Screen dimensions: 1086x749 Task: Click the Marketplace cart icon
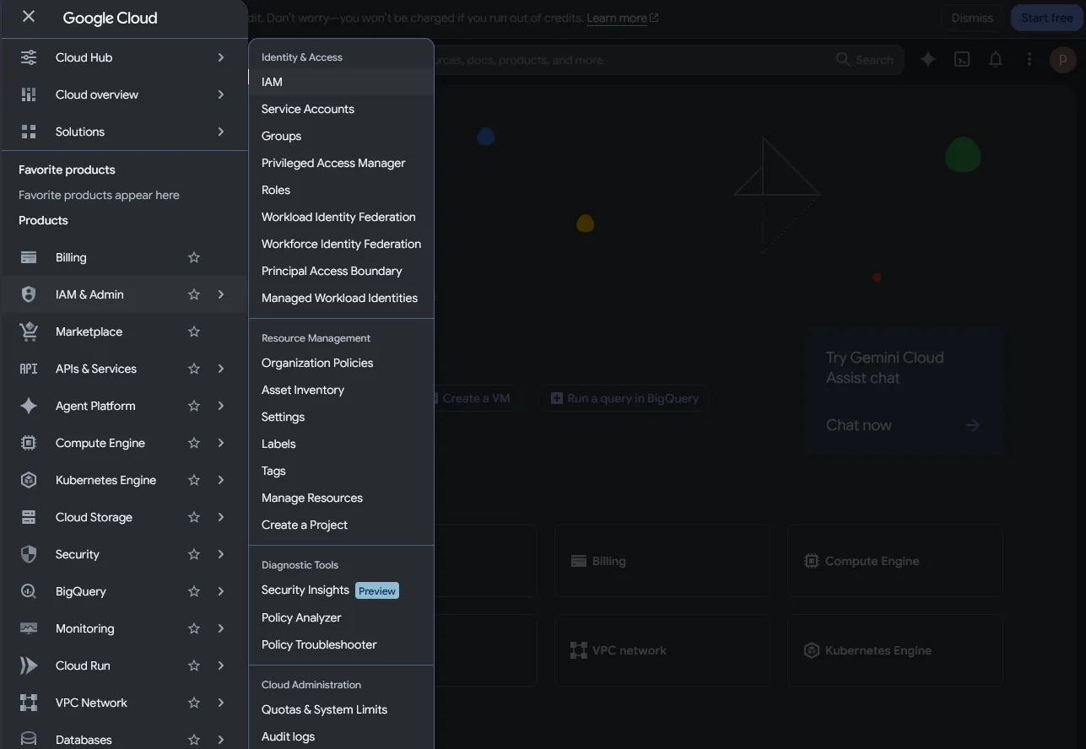[29, 331]
